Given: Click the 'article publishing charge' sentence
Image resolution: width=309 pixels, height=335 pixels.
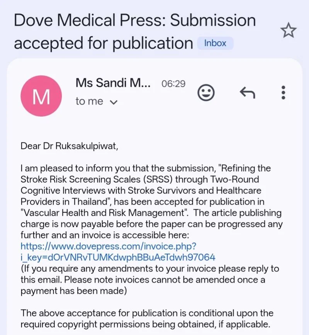Looking at the screenshot, I should [x=151, y=224].
